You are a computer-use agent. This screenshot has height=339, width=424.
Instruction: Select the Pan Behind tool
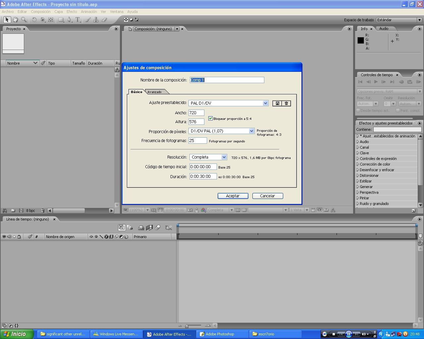click(51, 20)
